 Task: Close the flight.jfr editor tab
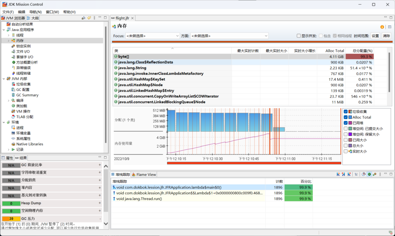pos(132,18)
